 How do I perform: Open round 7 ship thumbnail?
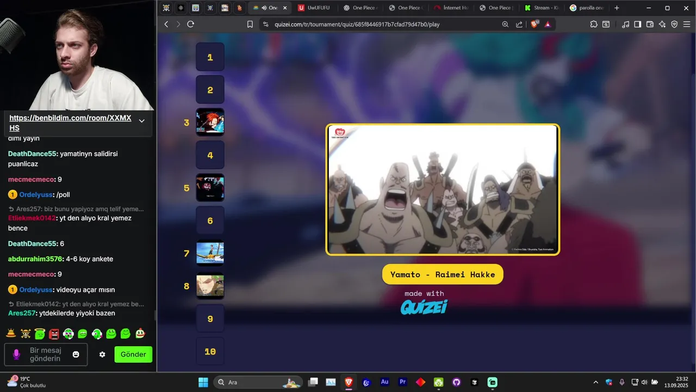tap(210, 253)
